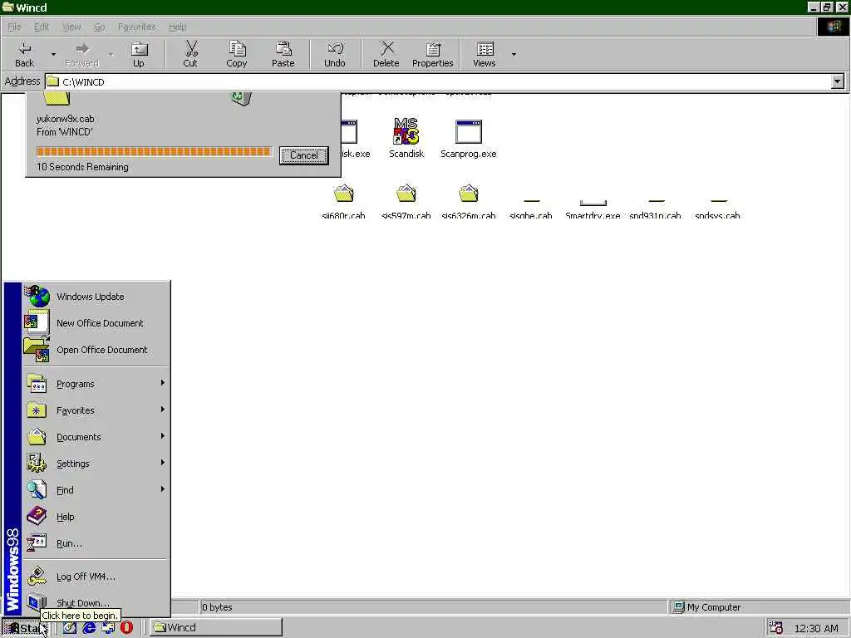Click the Windows logo throbber
This screenshot has width=851, height=638.
[x=833, y=27]
